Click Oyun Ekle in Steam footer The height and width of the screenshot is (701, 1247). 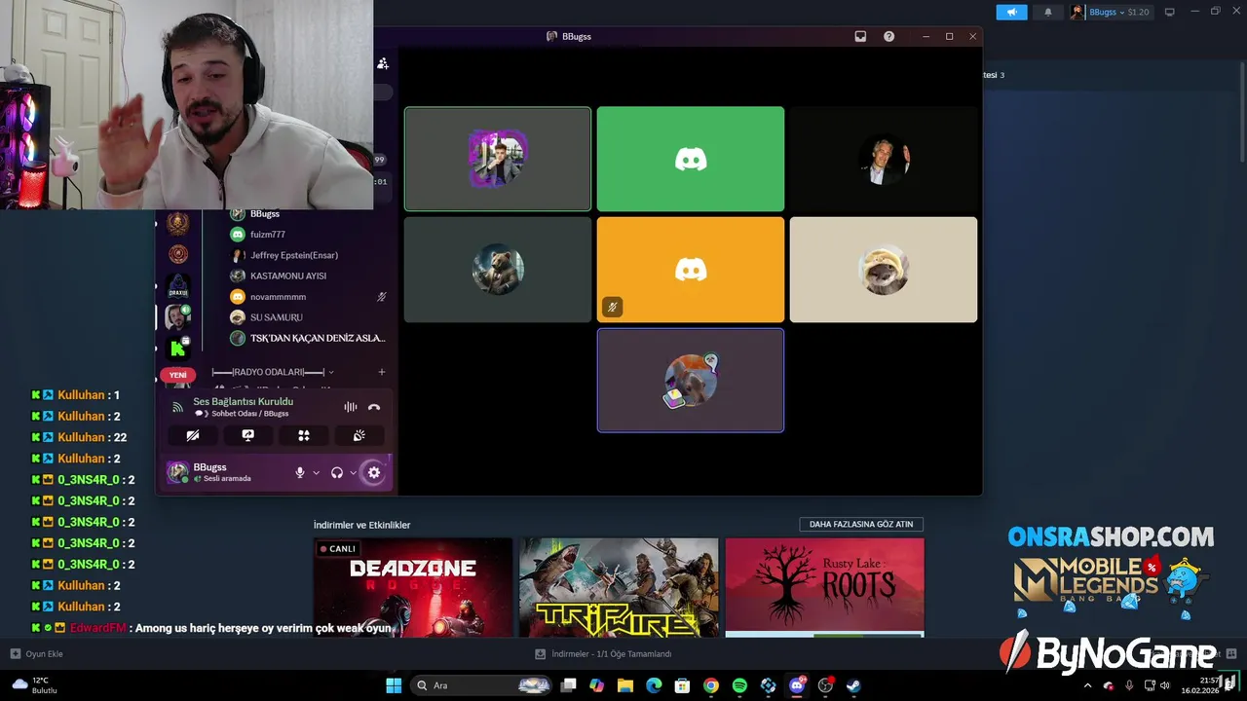pos(36,653)
